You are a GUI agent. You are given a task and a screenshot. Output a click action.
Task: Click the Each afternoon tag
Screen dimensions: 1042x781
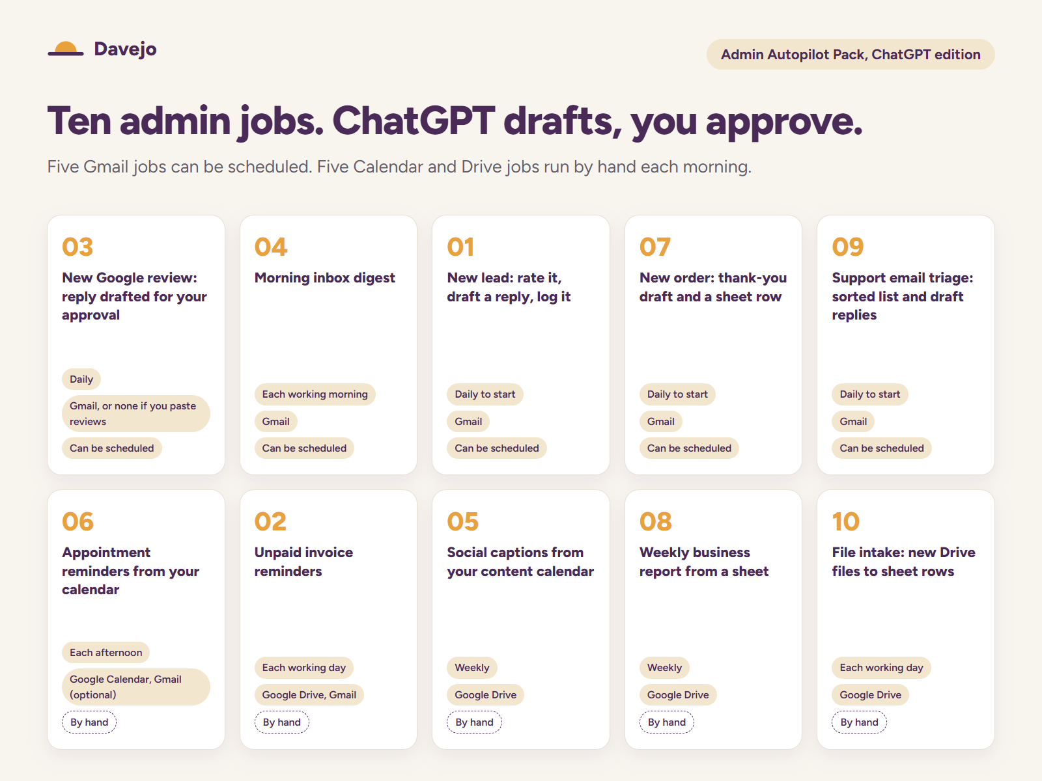tap(106, 652)
